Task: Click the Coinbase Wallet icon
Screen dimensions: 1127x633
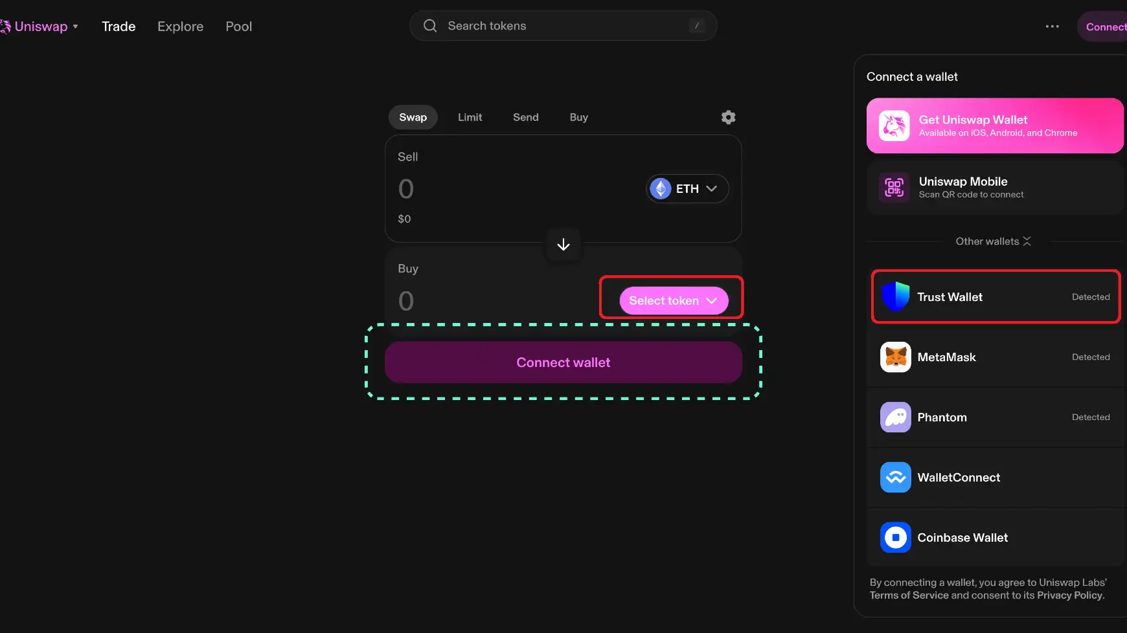Action: [896, 538]
